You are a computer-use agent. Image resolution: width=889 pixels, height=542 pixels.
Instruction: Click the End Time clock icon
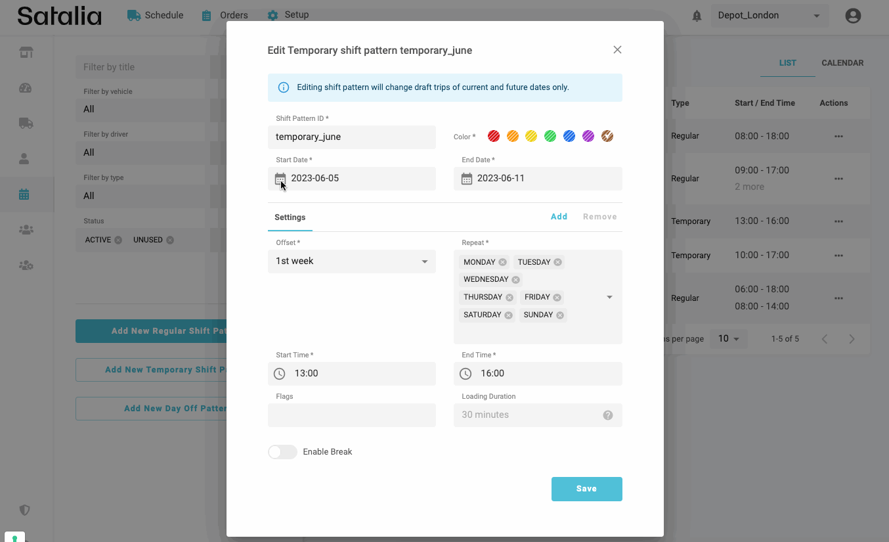pos(466,374)
